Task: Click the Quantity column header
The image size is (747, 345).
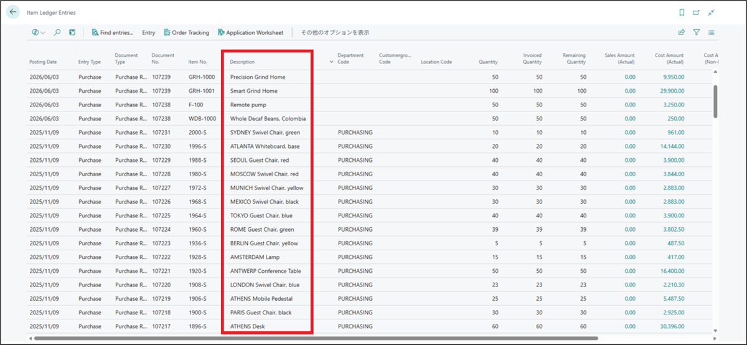Action: 488,62
